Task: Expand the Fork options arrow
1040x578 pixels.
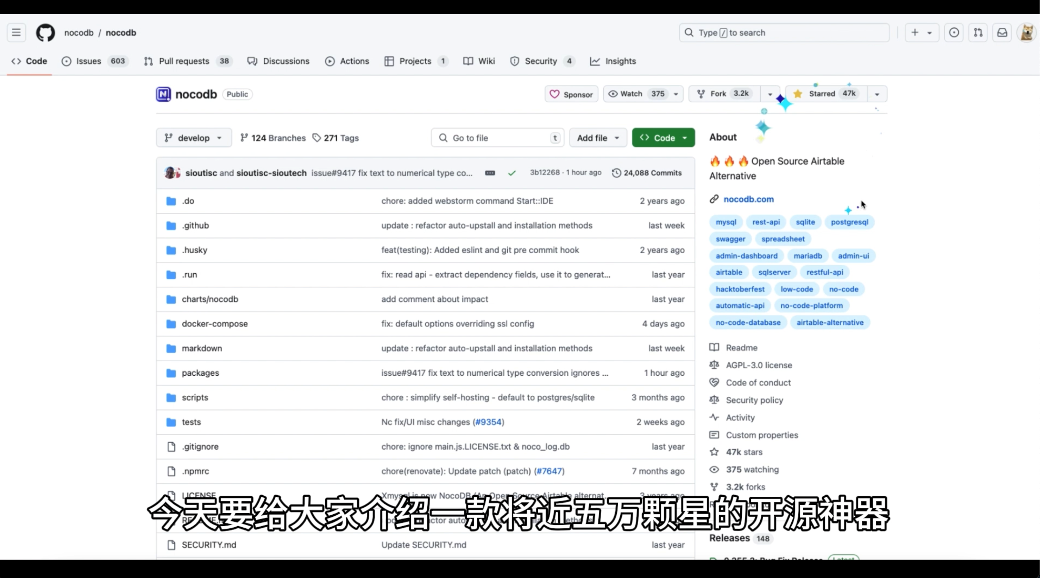Action: 770,94
